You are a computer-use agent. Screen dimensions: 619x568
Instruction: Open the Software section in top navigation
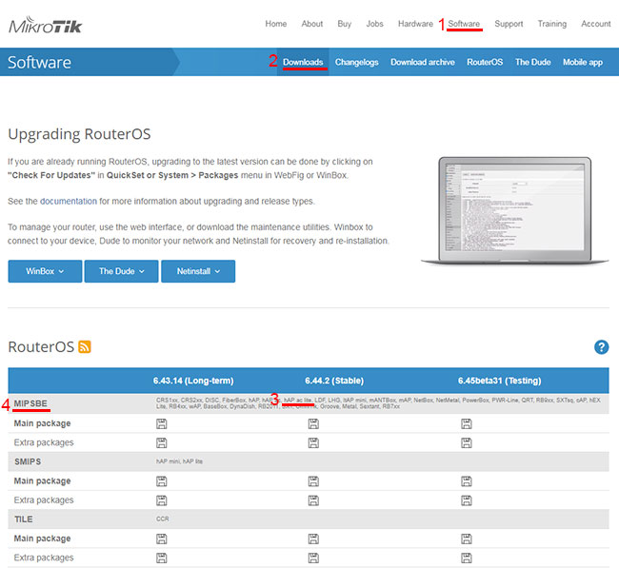tap(464, 24)
